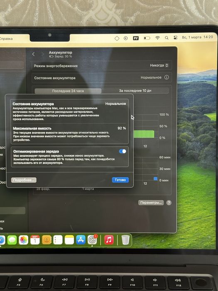Click the Готово button
The height and width of the screenshot is (291, 218).
tap(120, 180)
